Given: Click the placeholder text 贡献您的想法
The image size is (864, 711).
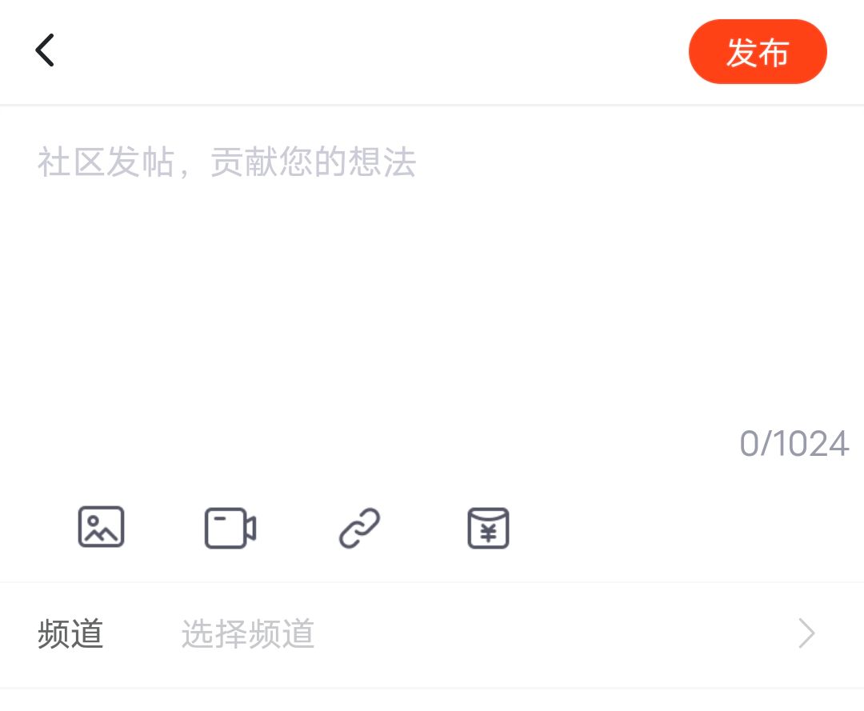Looking at the screenshot, I should [313, 162].
